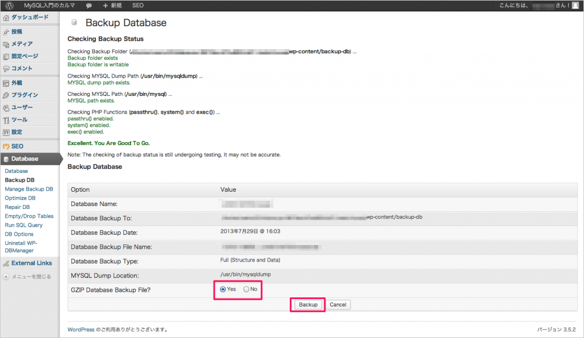Open Manage Backup DB submenu link

[x=29, y=189]
